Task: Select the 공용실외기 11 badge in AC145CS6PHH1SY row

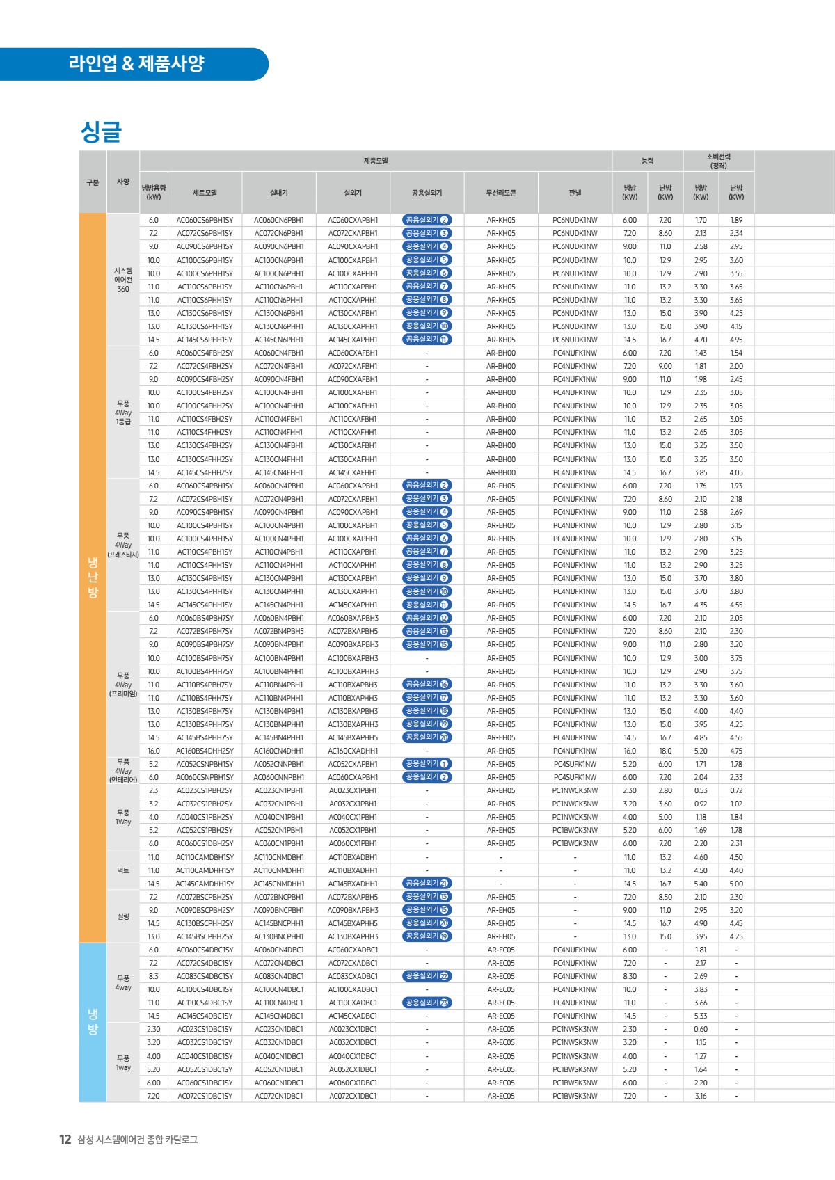Action: [427, 340]
